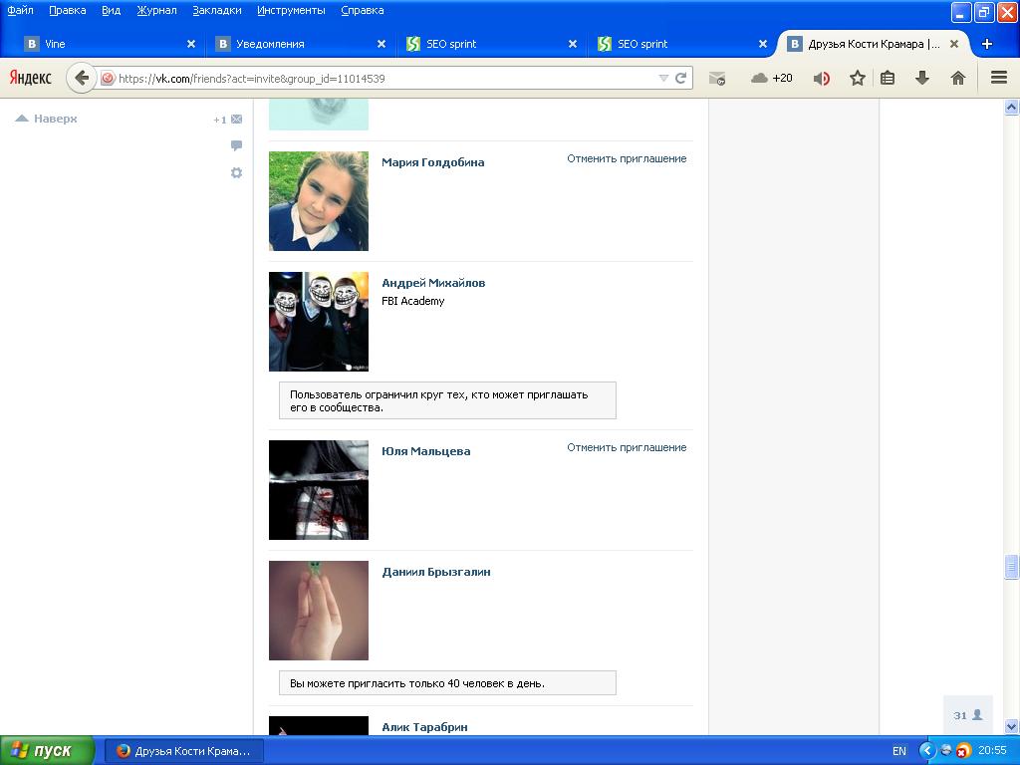Image resolution: width=1020 pixels, height=765 pixels.
Task: Open the chat bubble icon in sidebar
Action: tap(236, 145)
